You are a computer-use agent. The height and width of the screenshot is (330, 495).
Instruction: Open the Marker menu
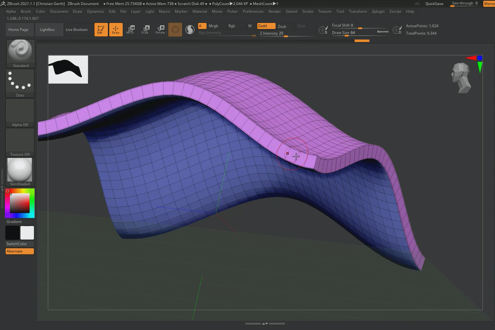[181, 12]
